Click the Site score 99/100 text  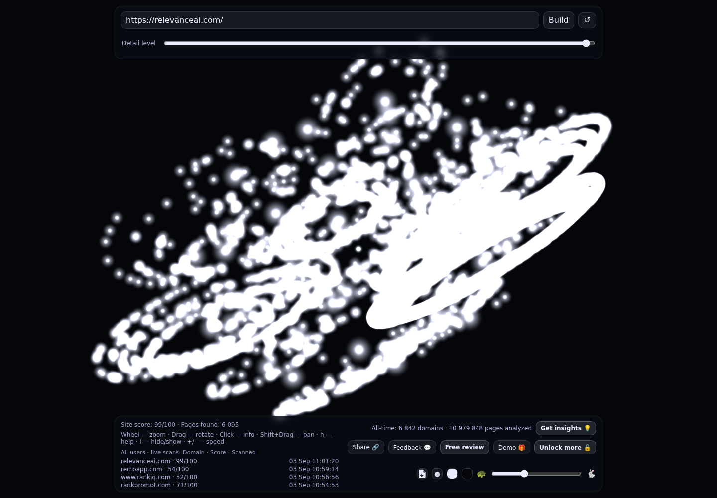coord(148,425)
